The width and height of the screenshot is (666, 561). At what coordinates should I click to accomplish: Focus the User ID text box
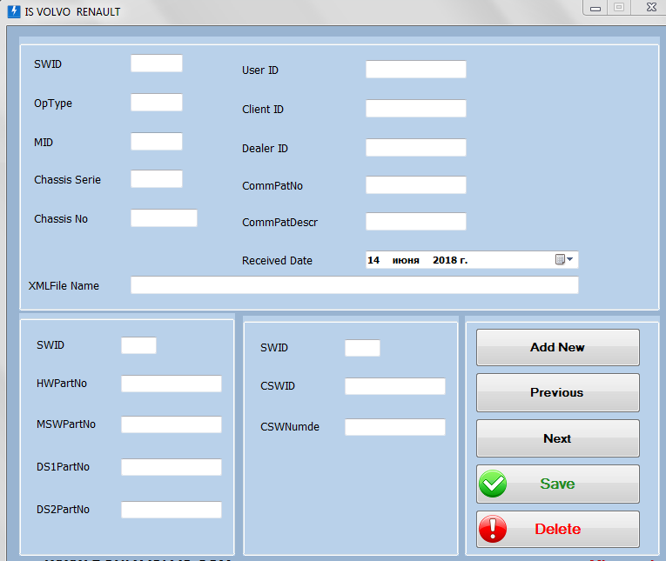[x=415, y=70]
